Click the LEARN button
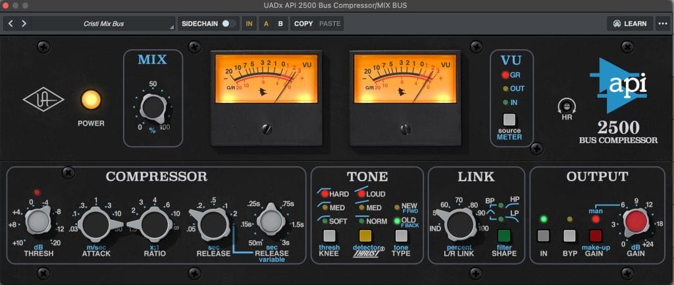This screenshot has height=285, width=674. [629, 24]
